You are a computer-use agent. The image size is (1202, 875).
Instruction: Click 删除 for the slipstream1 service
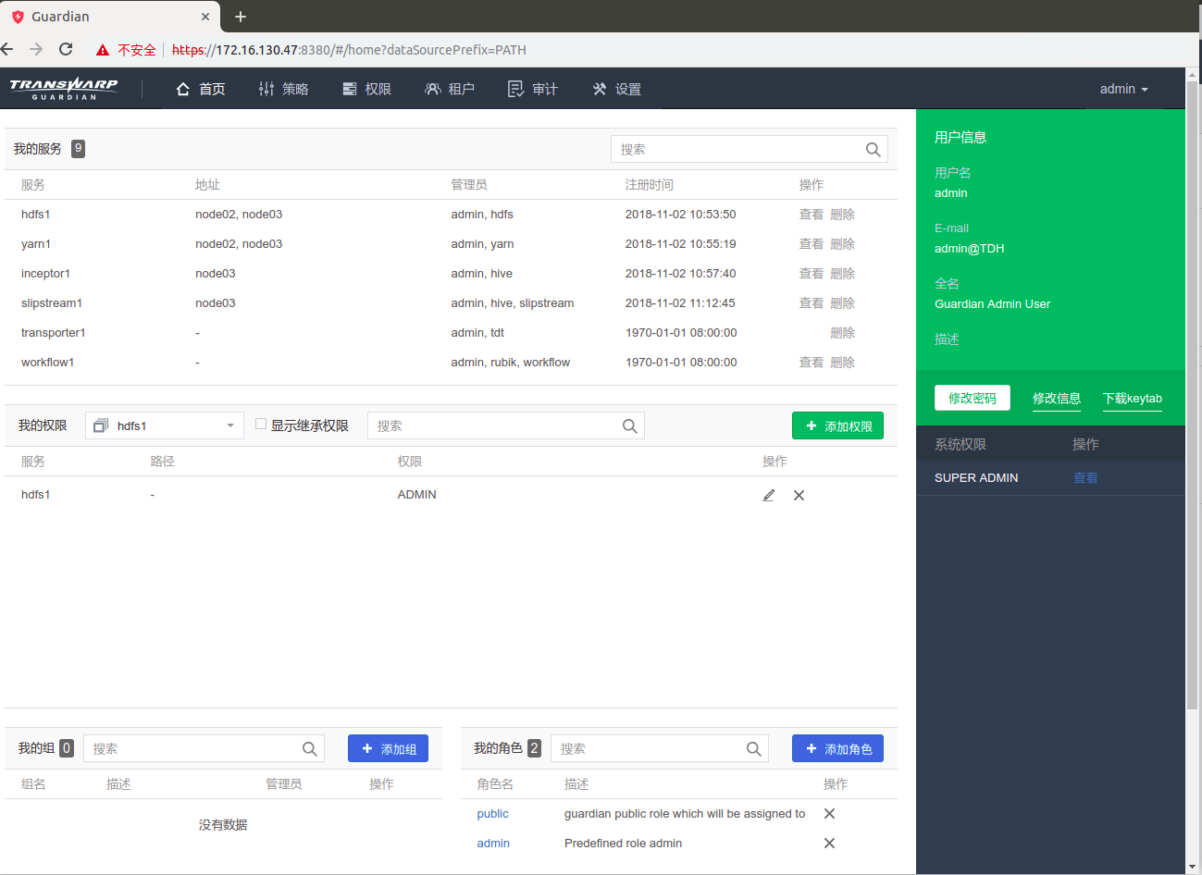(x=843, y=303)
